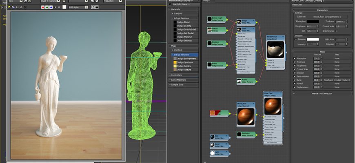The width and height of the screenshot is (355, 163).
Task: Enable the Emission checkbox
Action: point(296,40)
